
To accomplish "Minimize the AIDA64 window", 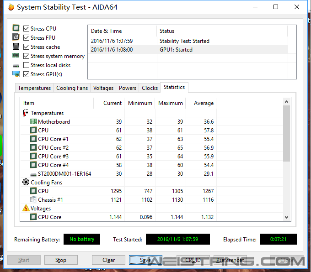I will [255, 7].
